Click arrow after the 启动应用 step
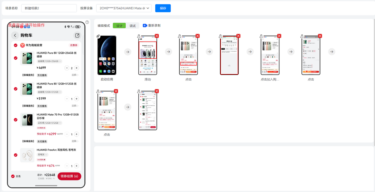This screenshot has width=375, height=192. click(x=127, y=52)
